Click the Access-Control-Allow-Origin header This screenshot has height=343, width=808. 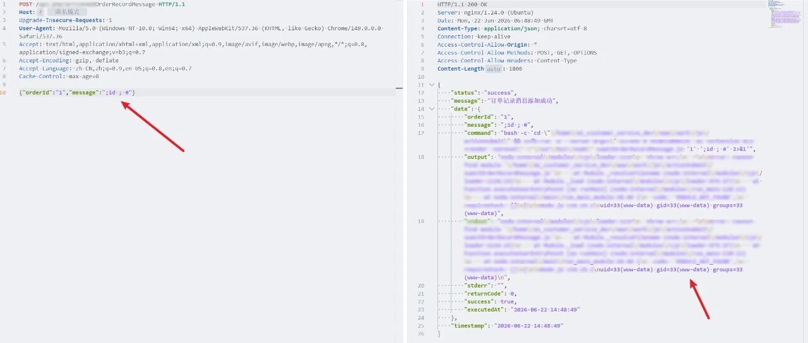tap(487, 45)
